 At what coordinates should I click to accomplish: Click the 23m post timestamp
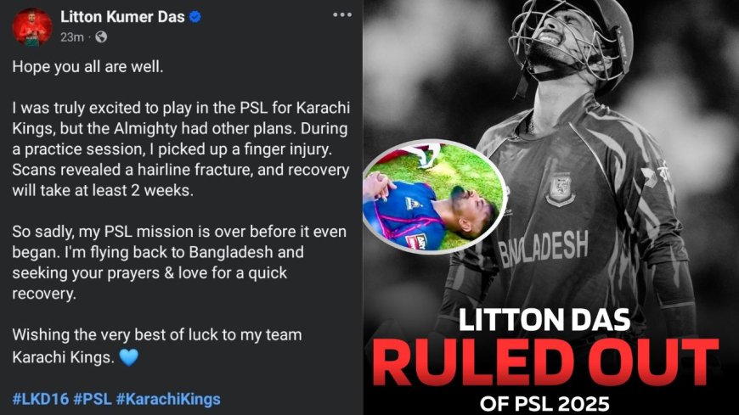click(71, 37)
